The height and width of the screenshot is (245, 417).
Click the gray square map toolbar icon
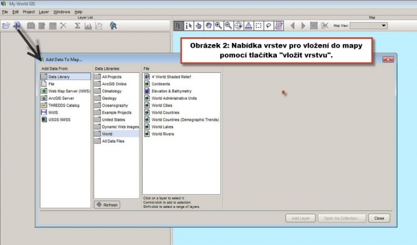[314, 25]
